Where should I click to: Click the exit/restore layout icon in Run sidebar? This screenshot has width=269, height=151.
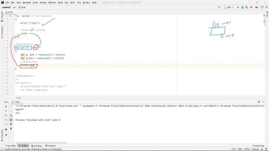(6, 120)
